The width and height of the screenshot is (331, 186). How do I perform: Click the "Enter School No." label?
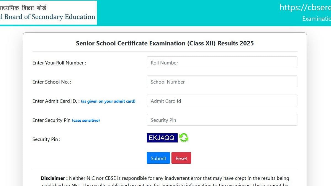click(52, 82)
